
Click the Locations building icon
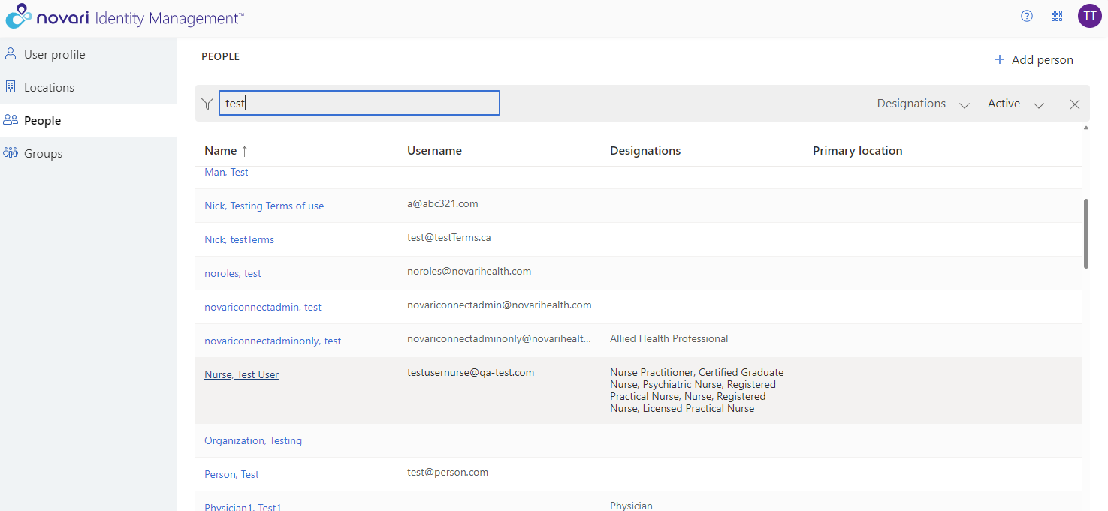coord(11,87)
